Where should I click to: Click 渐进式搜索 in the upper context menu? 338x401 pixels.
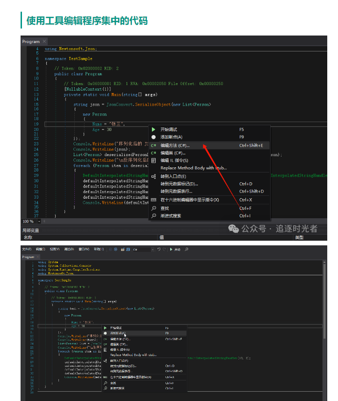(209, 216)
